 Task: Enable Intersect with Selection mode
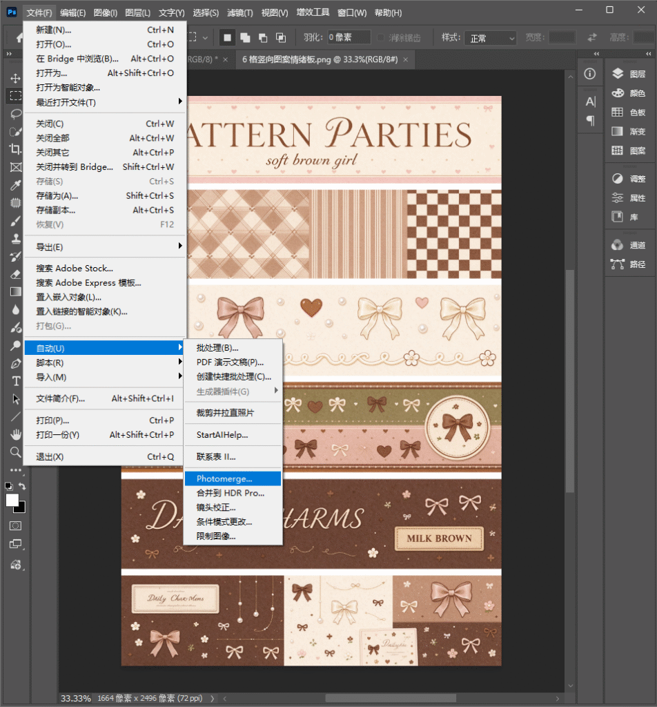click(x=281, y=37)
